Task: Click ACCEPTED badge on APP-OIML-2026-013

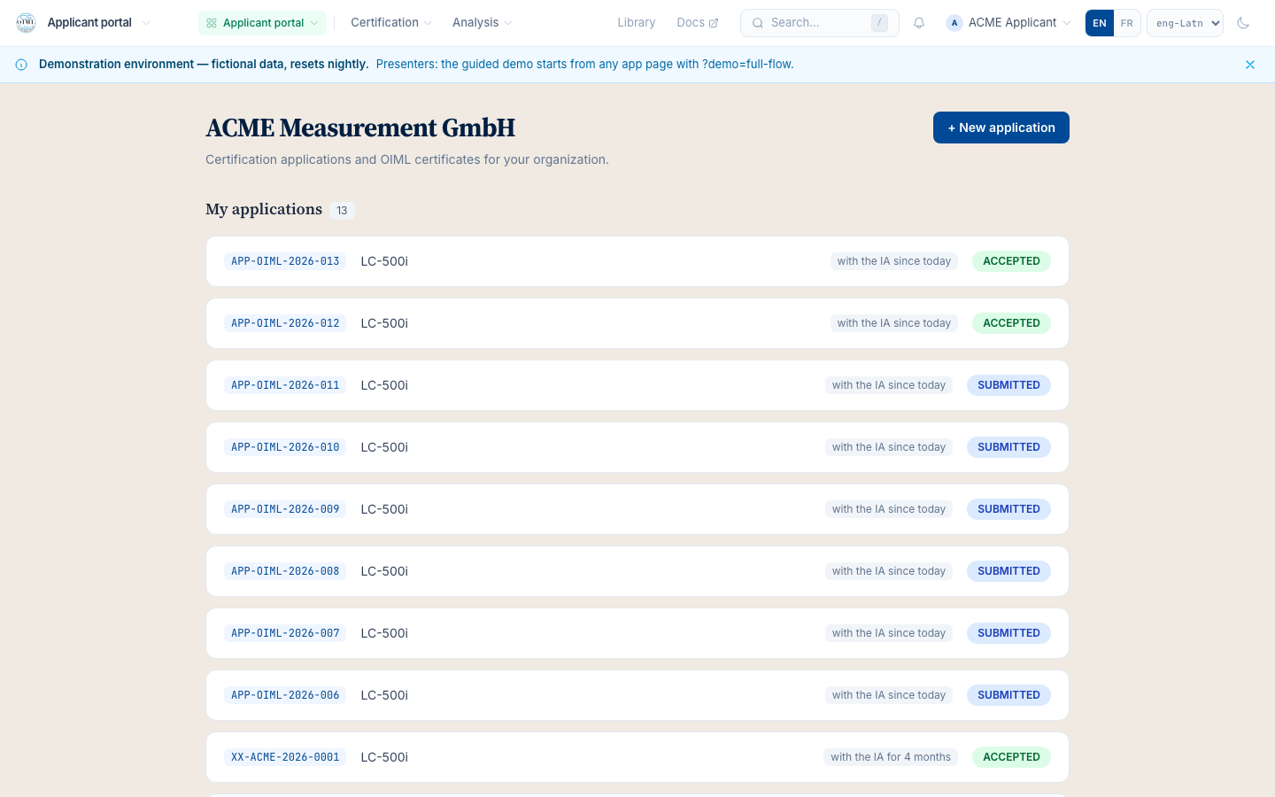Action: tap(1011, 261)
